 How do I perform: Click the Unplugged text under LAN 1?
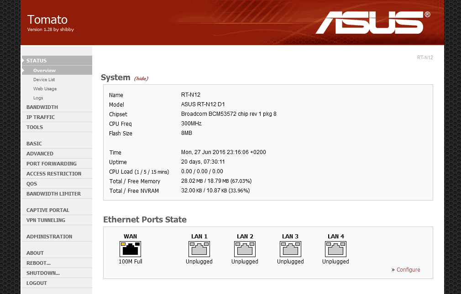tap(199, 261)
